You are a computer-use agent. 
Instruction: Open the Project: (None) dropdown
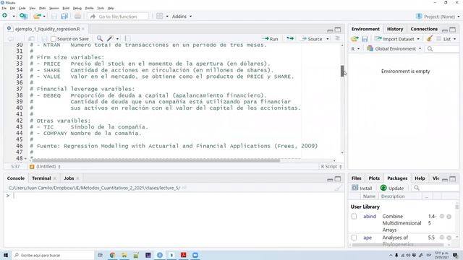pos(438,17)
